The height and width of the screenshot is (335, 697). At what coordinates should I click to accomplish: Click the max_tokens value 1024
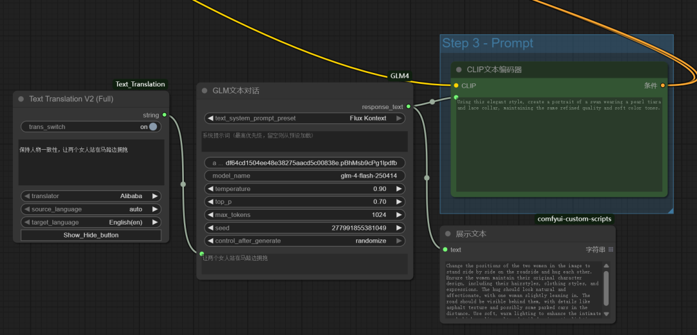(x=379, y=214)
